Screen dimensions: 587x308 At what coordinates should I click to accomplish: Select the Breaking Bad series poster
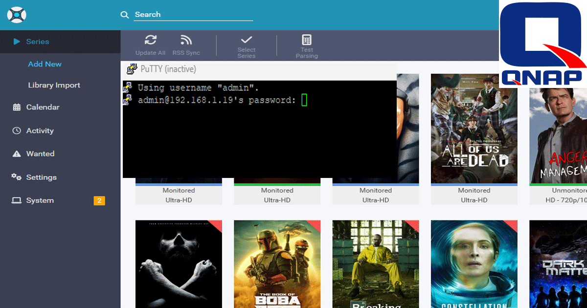coord(376,264)
